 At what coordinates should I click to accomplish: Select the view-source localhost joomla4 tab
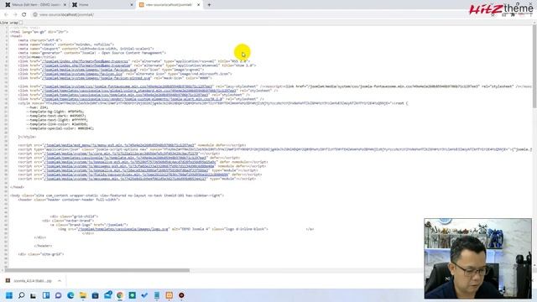[169, 5]
